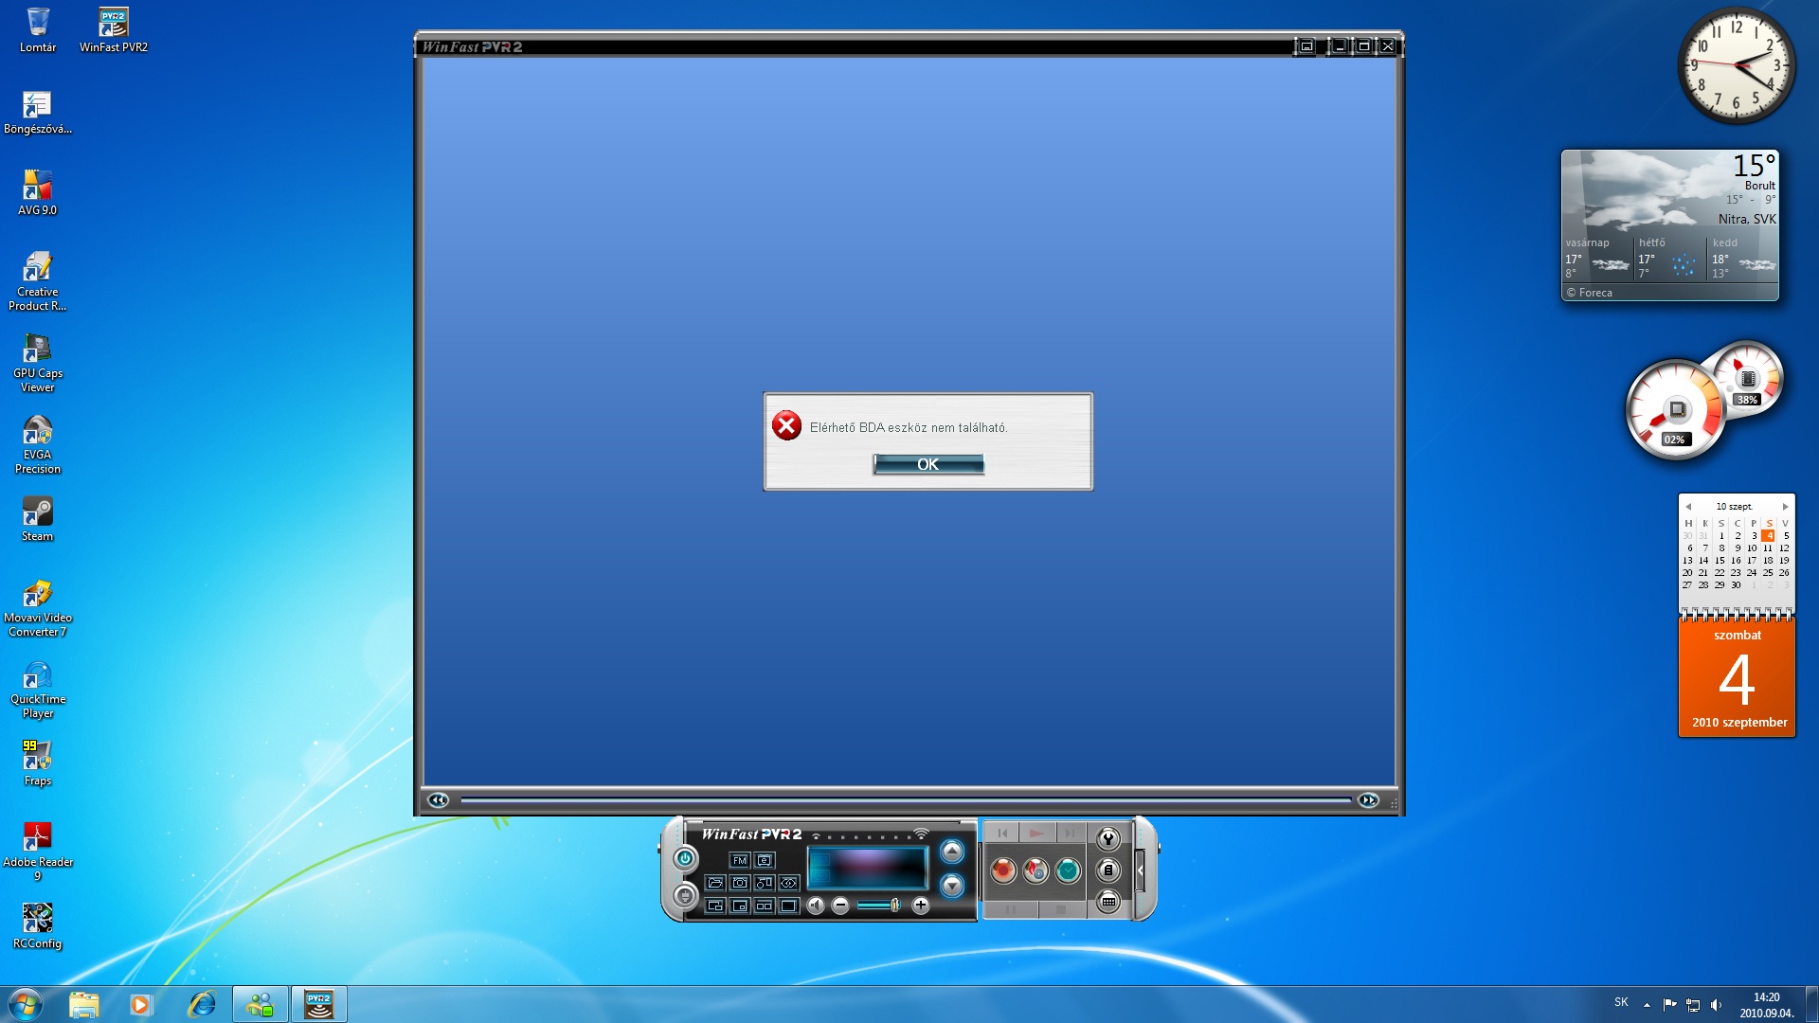Open Windows Explorer from the taskbar
1819x1023 pixels.
coord(83,1004)
